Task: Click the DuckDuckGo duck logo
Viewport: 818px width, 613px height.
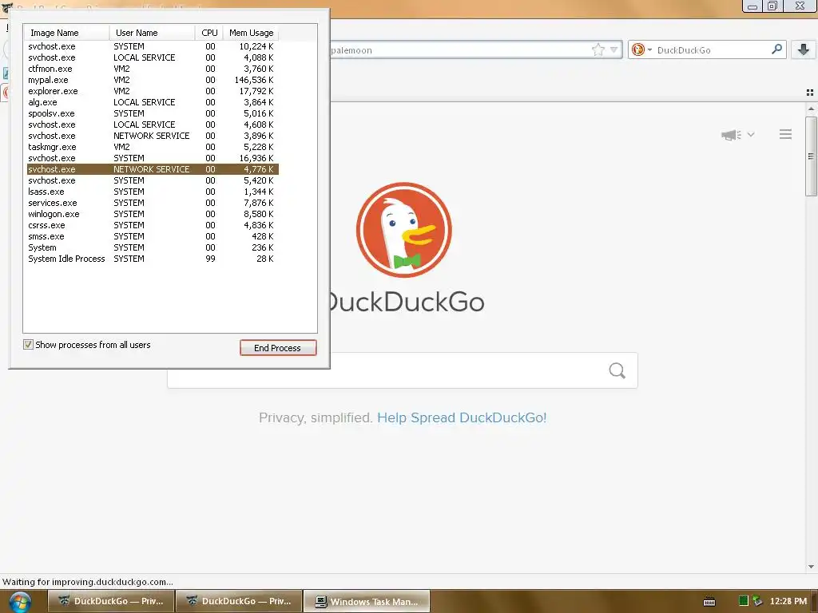Action: 403,230
